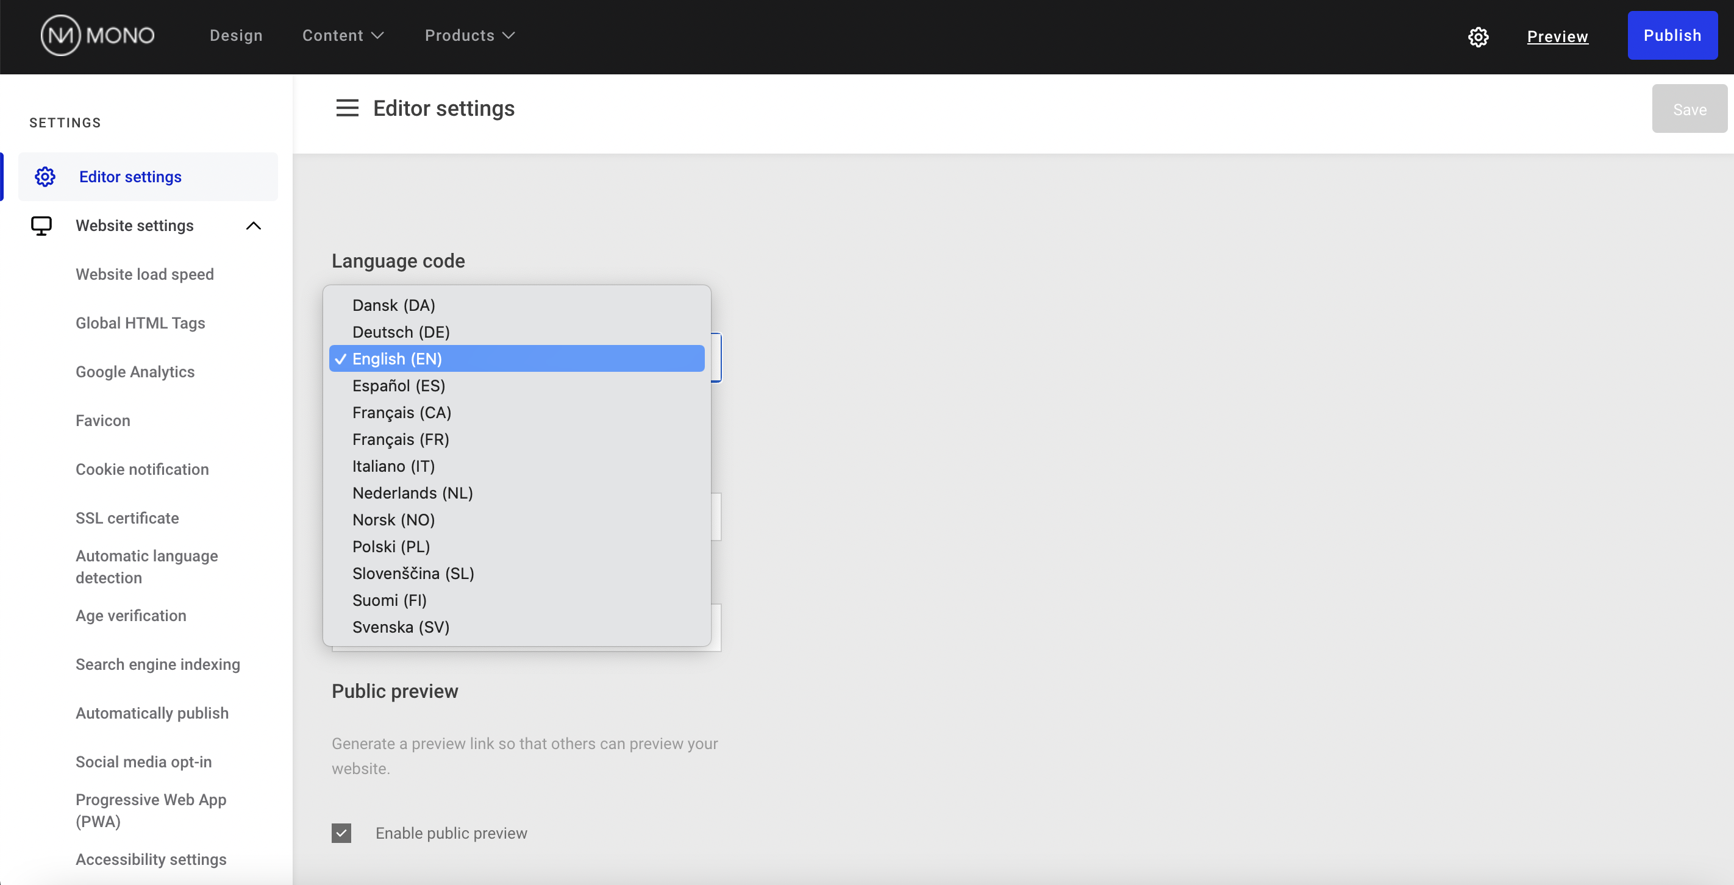Open settings gear in top bar

[x=1477, y=37]
